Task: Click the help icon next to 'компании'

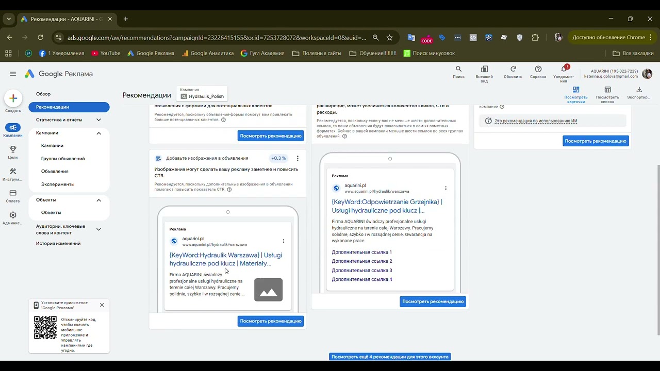Action: pos(502,107)
